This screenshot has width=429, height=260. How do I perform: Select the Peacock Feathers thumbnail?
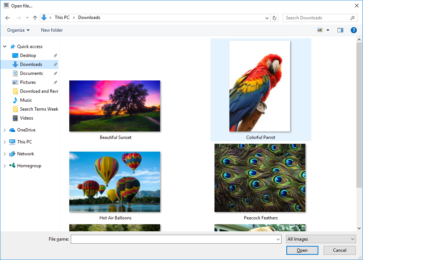click(260, 178)
